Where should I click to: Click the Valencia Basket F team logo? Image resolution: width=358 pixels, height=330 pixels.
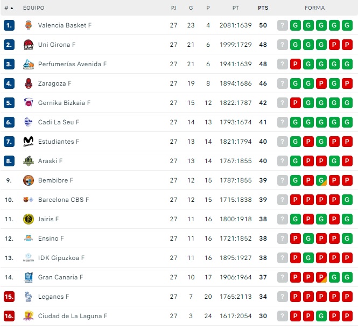click(29, 25)
